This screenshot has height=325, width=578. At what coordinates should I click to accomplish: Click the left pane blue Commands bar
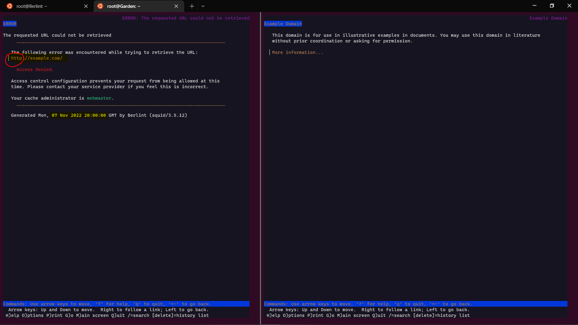(x=126, y=304)
